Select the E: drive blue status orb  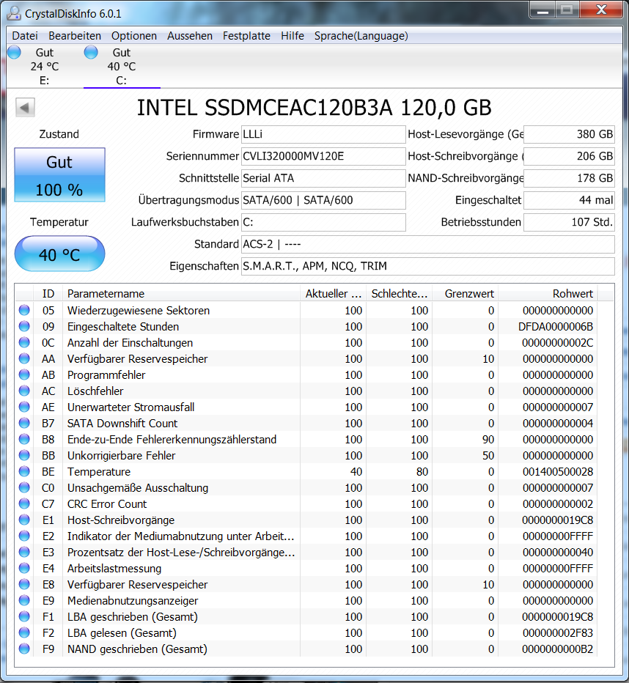[x=14, y=52]
